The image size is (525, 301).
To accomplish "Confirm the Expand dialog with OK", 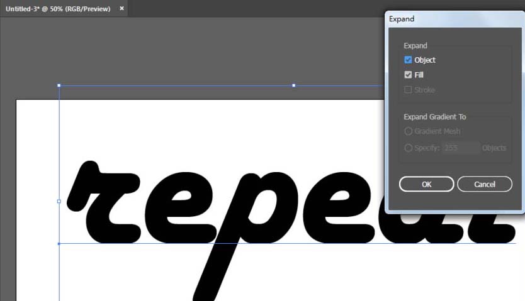I will 427,184.
